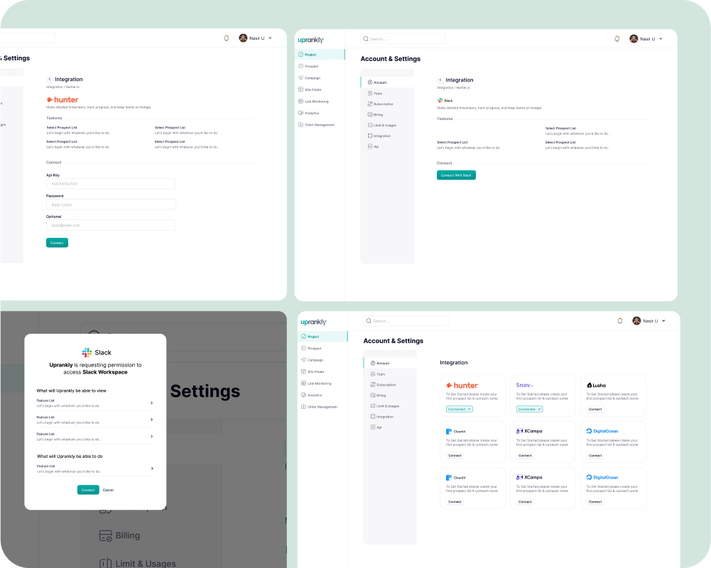Expand the first Feature List row in Slack dialog
Viewport: 711px width, 568px height.
(x=151, y=403)
